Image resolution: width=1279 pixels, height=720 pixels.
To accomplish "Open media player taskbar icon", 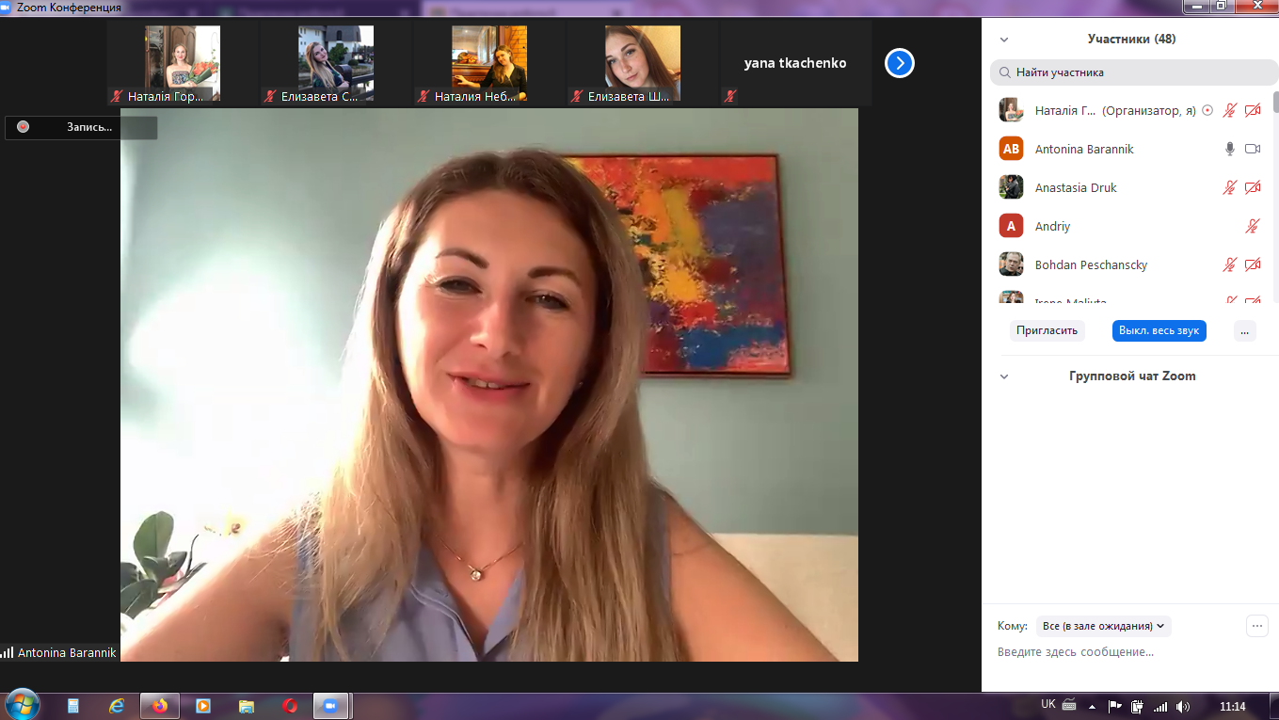I will (x=203, y=705).
